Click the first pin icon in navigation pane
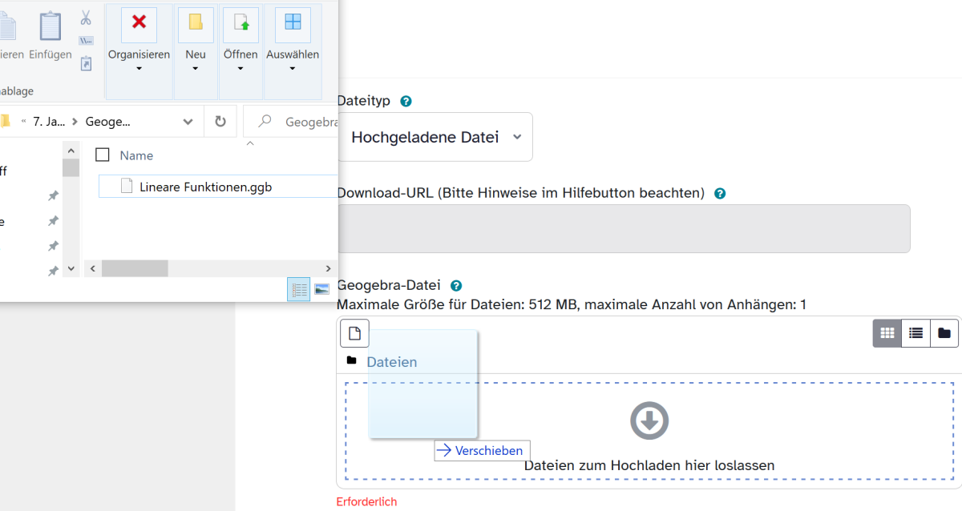Viewport: 962px width, 511px height. [x=53, y=196]
